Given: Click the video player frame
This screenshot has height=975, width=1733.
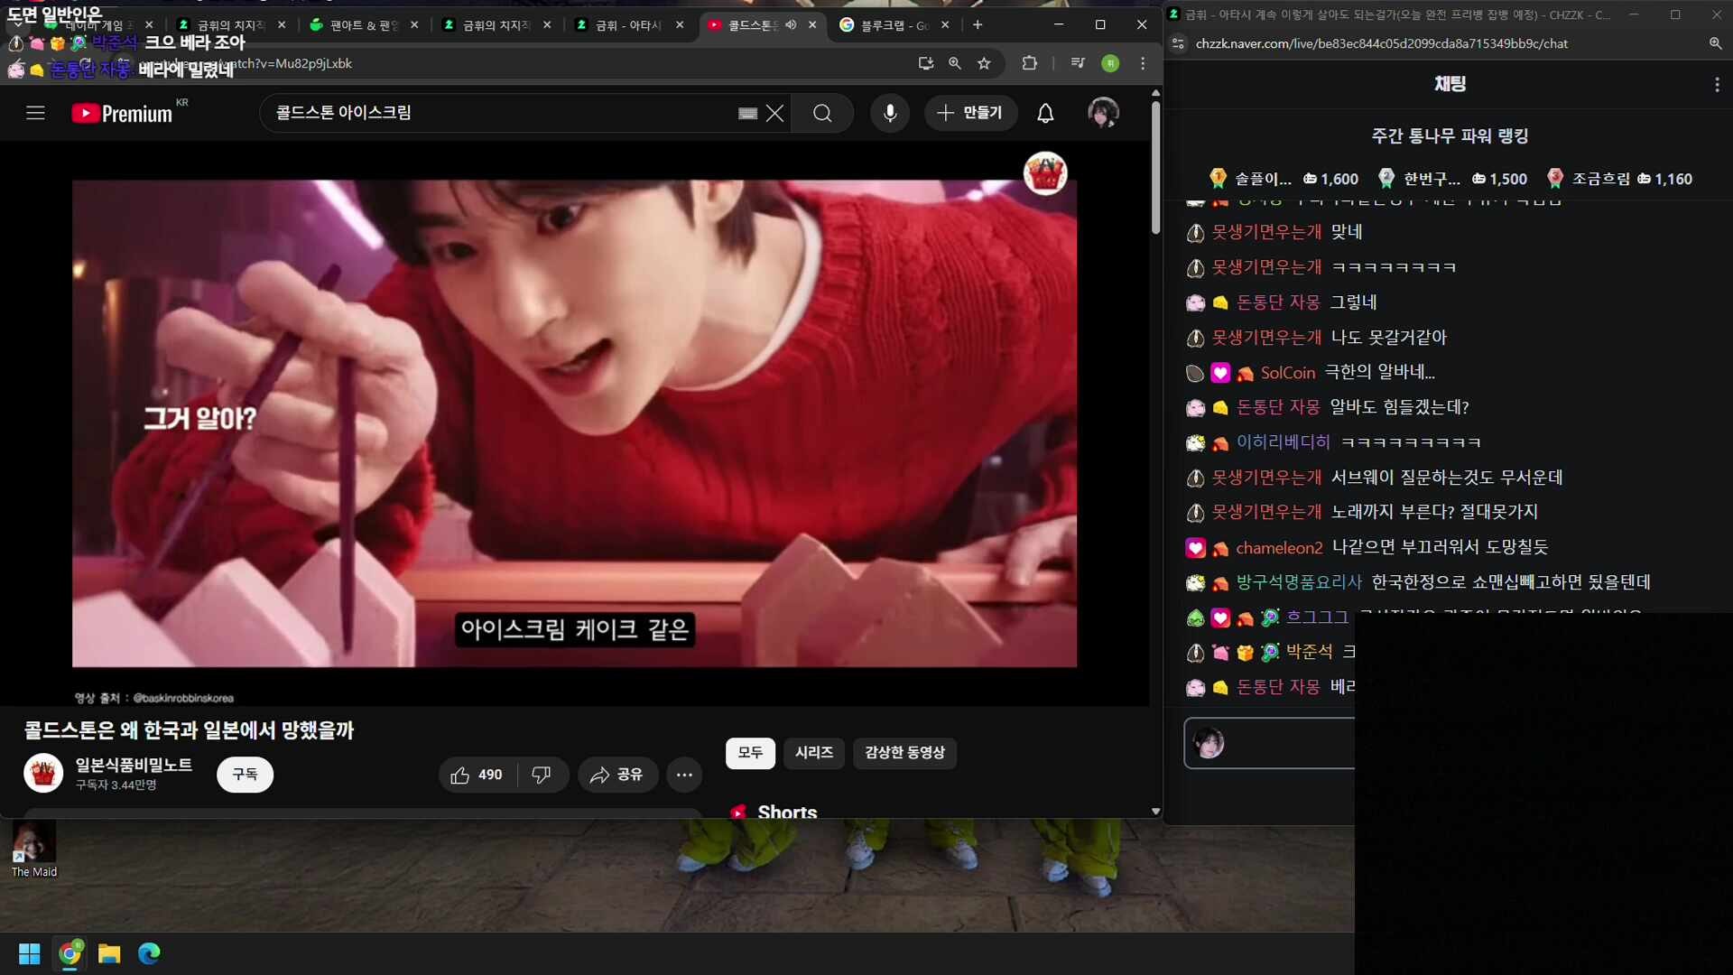Looking at the screenshot, I should [574, 423].
